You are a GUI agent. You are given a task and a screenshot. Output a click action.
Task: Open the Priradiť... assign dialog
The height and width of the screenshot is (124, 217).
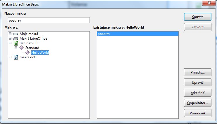click(x=198, y=72)
